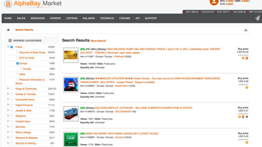Uncheck the Fraud category checkbox
The image size is (262, 147).
12,47
